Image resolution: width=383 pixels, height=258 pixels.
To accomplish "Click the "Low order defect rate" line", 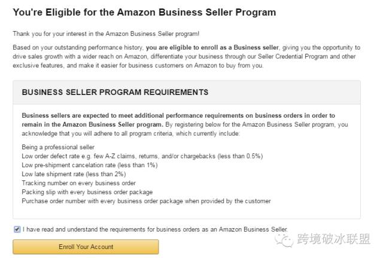I will pyautogui.click(x=142, y=156).
